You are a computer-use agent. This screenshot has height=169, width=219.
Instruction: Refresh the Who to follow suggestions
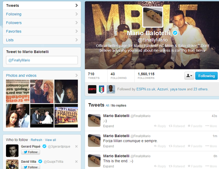pyautogui.click(x=36, y=140)
